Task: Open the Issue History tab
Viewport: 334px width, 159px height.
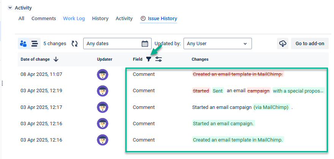Action: 158,19
